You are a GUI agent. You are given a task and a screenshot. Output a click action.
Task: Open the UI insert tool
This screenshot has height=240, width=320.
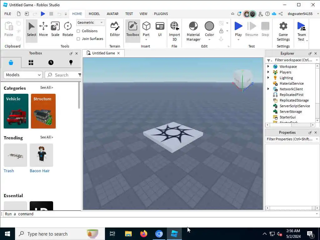160,29
